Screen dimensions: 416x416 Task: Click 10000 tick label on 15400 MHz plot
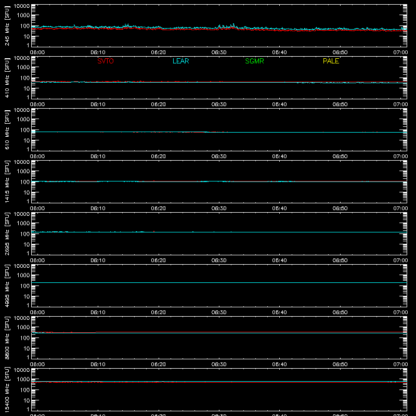tap(22, 370)
